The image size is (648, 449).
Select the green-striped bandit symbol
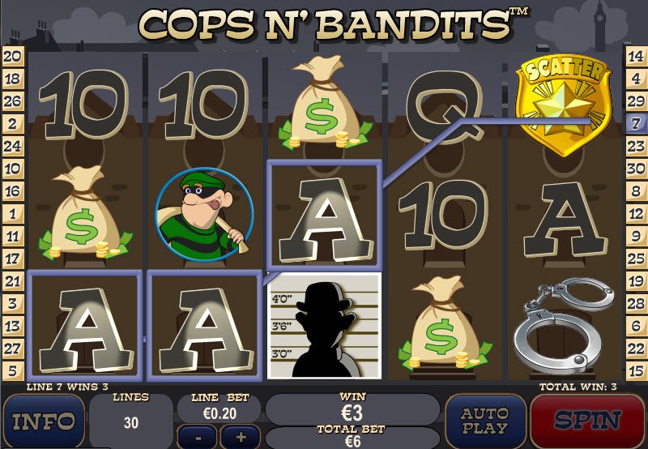pos(204,214)
